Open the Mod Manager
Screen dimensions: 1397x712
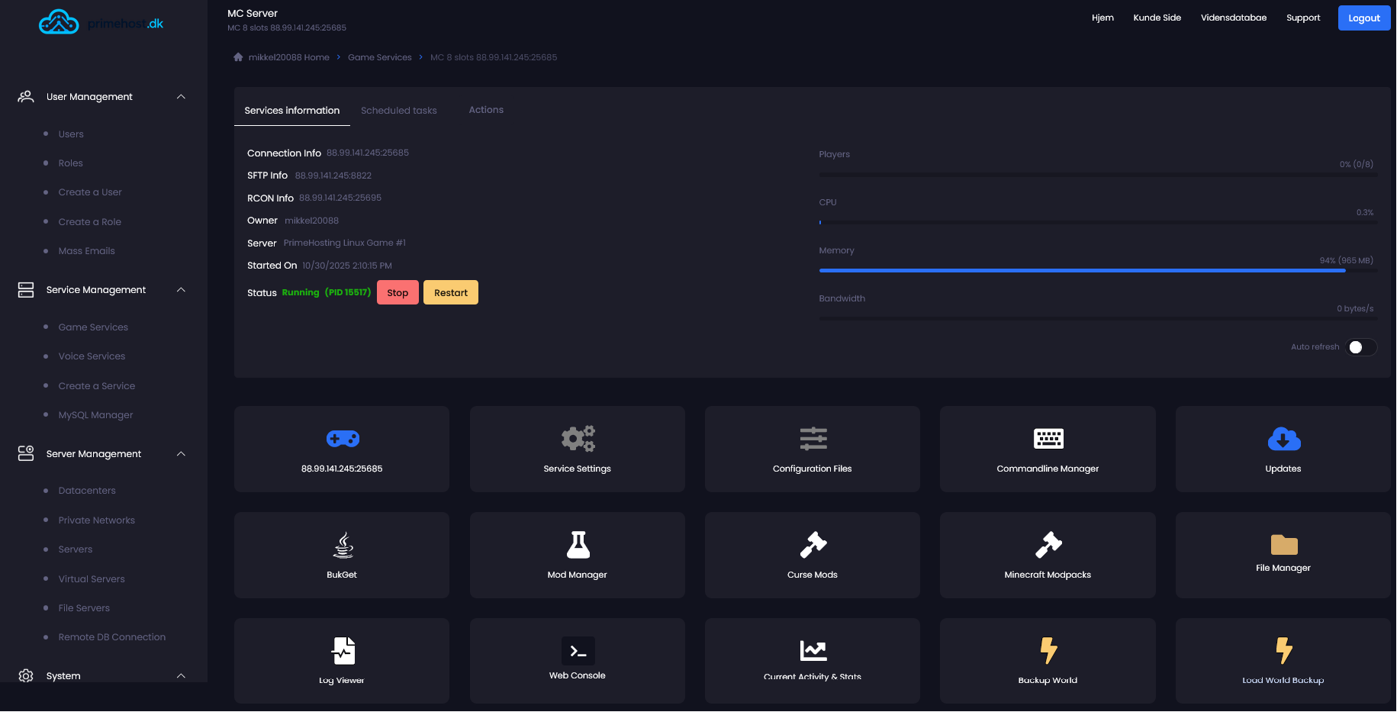(577, 555)
